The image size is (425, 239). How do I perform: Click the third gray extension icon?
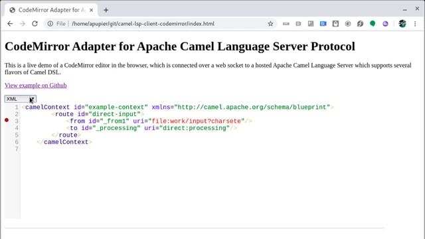[x=311, y=24]
